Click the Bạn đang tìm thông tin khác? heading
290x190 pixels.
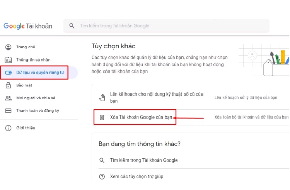(140, 144)
